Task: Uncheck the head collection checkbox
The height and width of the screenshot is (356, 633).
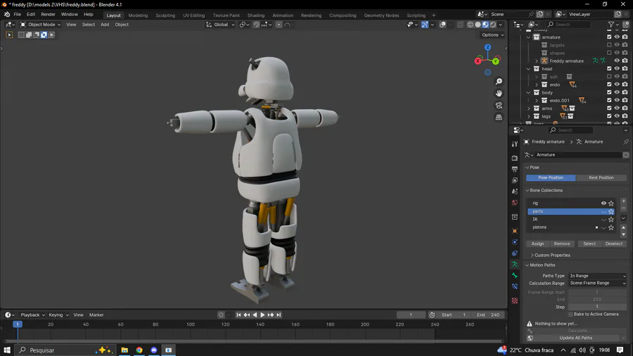Action: tap(609, 69)
